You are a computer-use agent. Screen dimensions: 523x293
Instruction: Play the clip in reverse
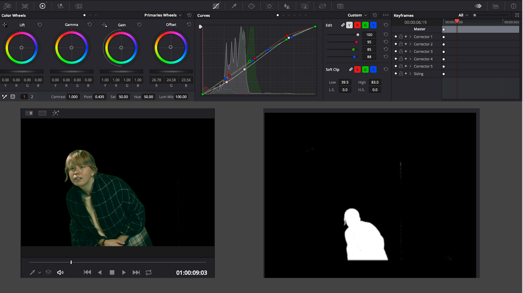pyautogui.click(x=100, y=272)
